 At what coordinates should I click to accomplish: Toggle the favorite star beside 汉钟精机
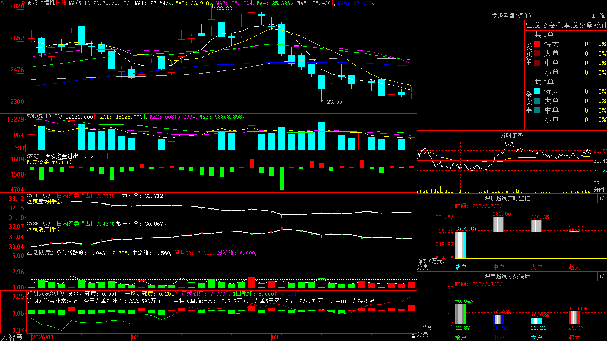point(30,3)
